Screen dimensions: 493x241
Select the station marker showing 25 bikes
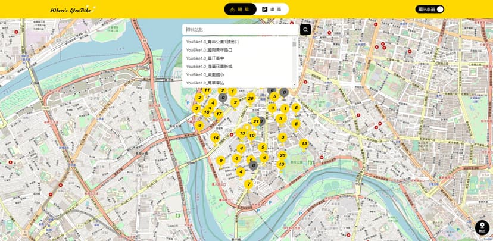click(x=282, y=156)
